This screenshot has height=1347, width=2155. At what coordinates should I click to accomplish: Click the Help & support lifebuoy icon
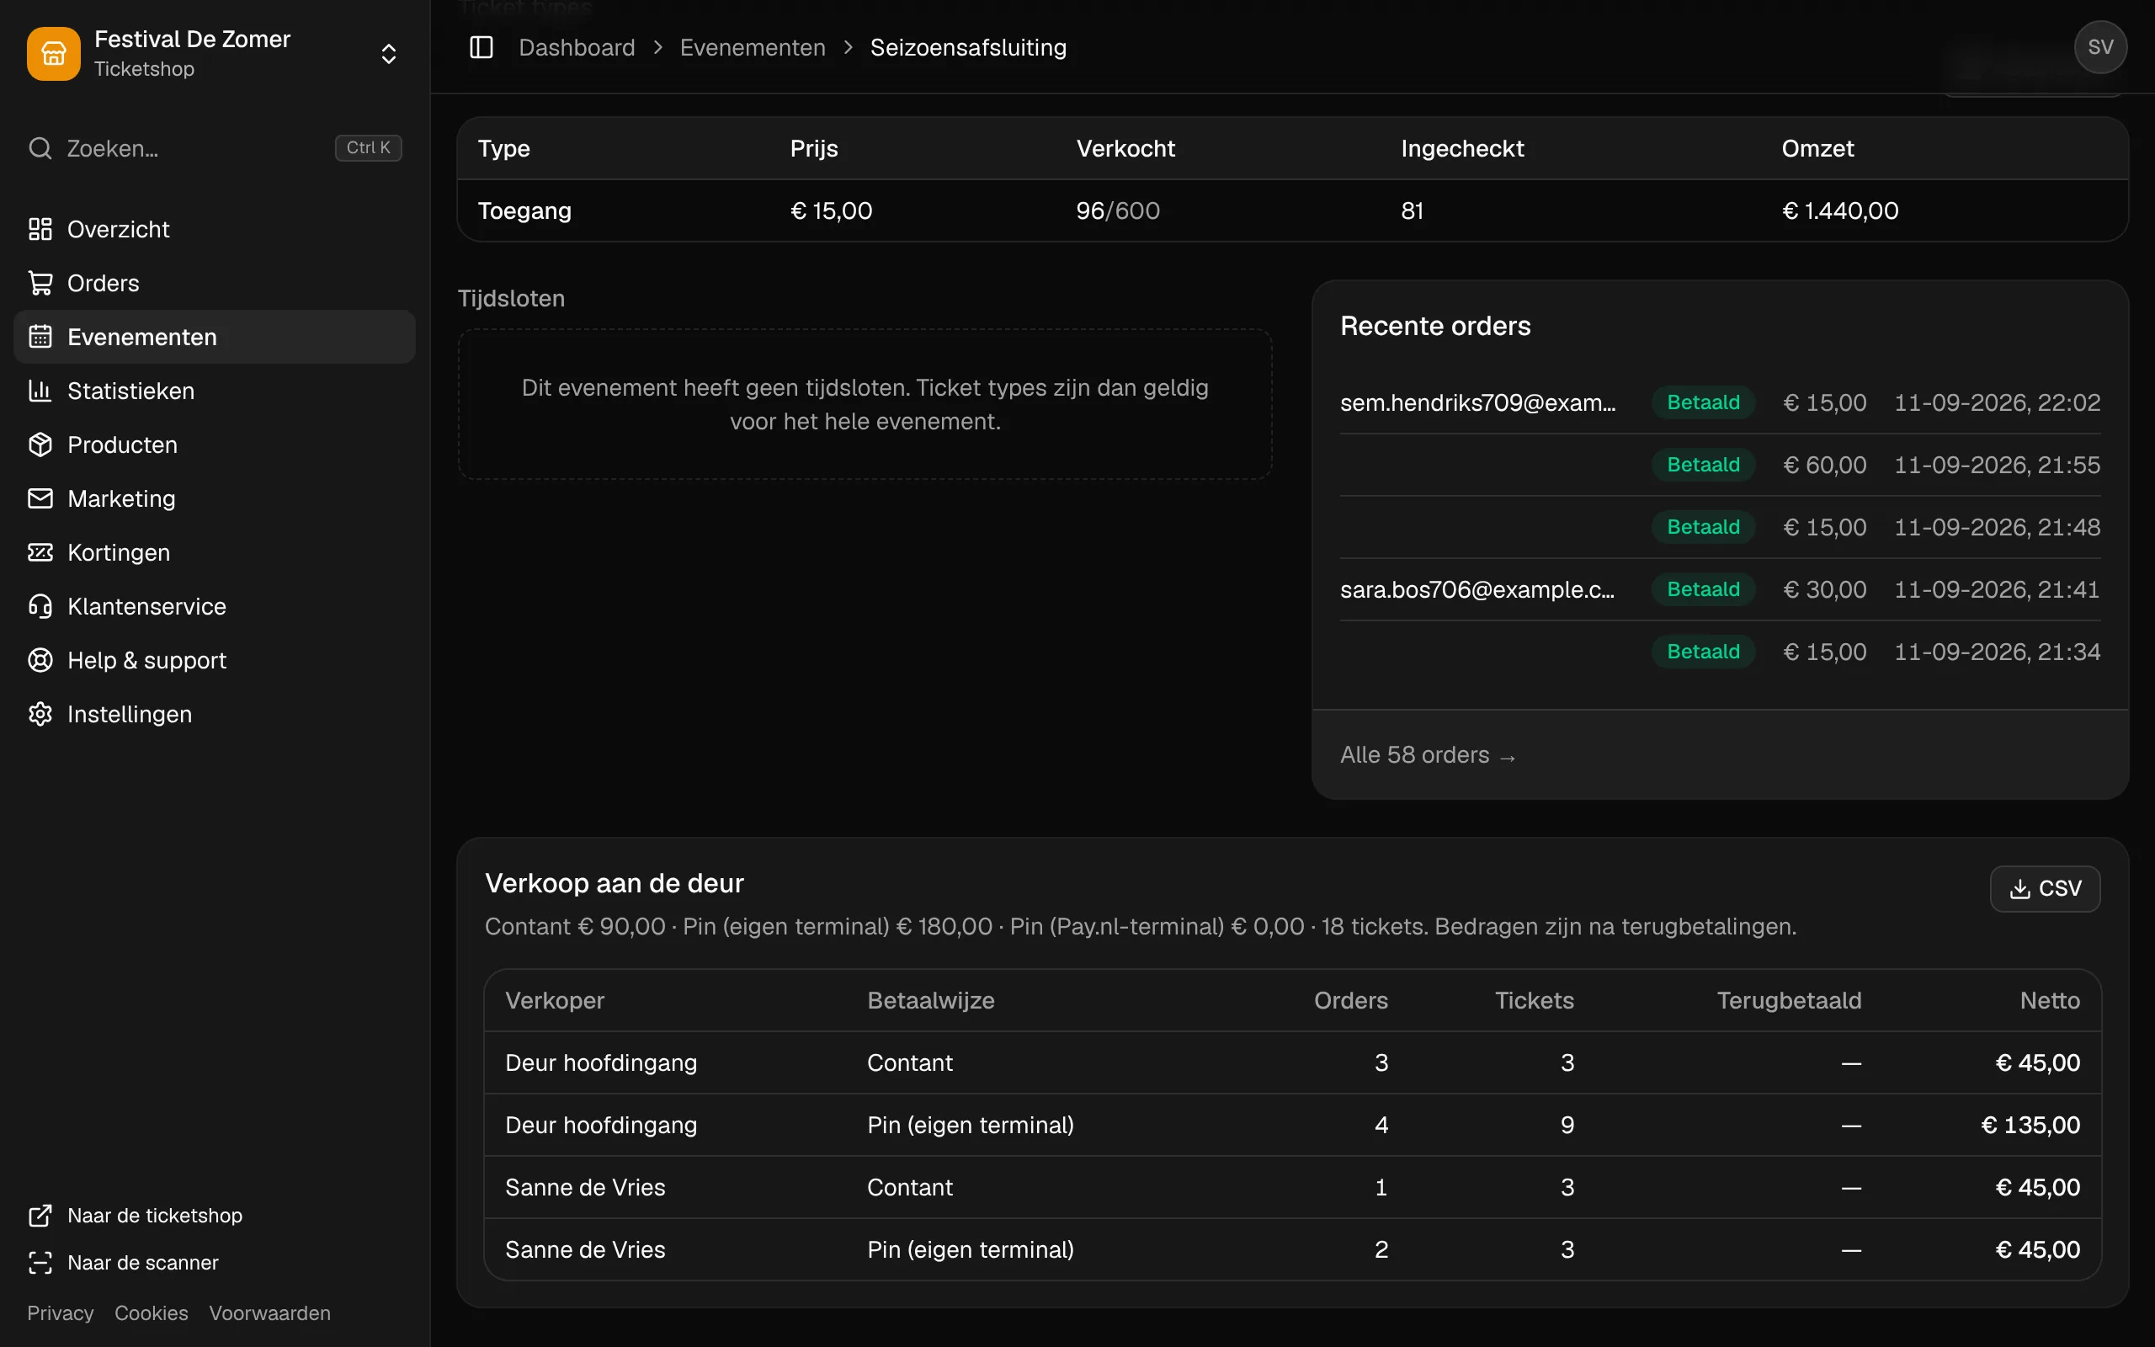click(x=40, y=660)
